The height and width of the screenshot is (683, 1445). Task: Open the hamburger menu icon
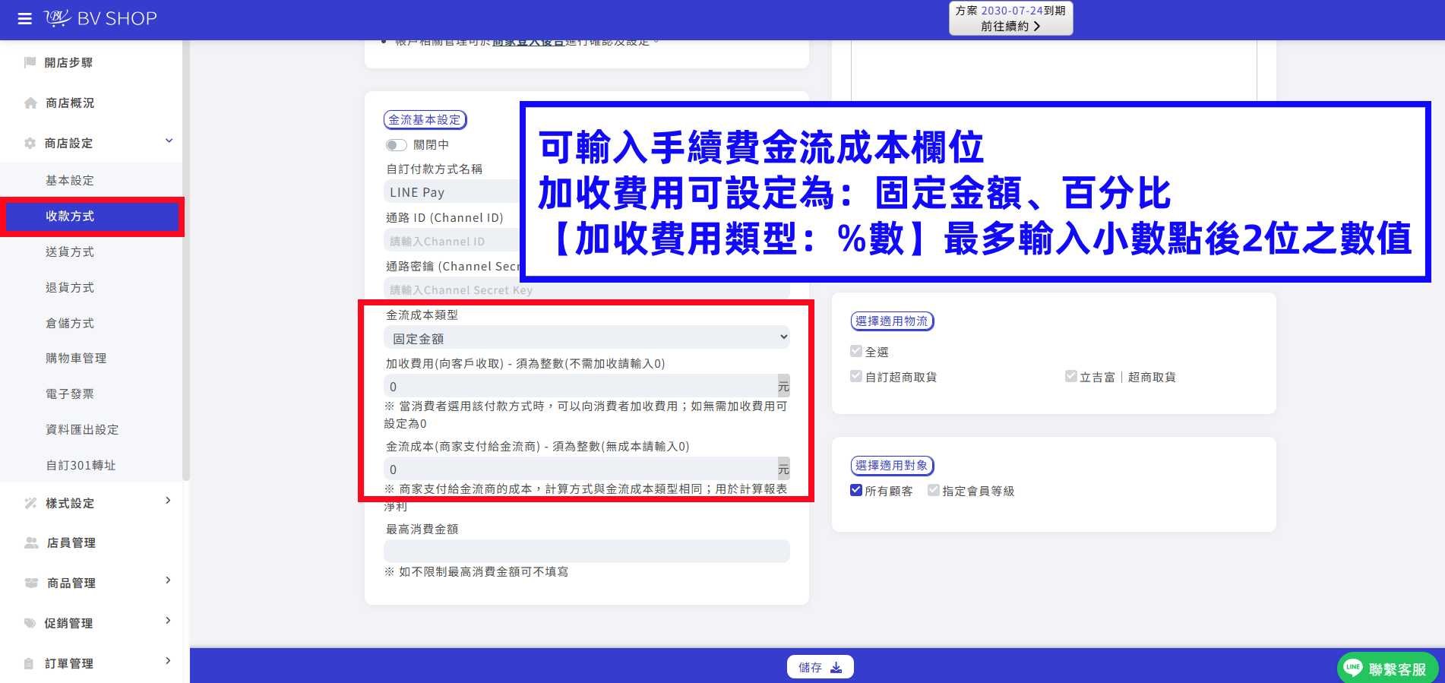pyautogui.click(x=25, y=19)
